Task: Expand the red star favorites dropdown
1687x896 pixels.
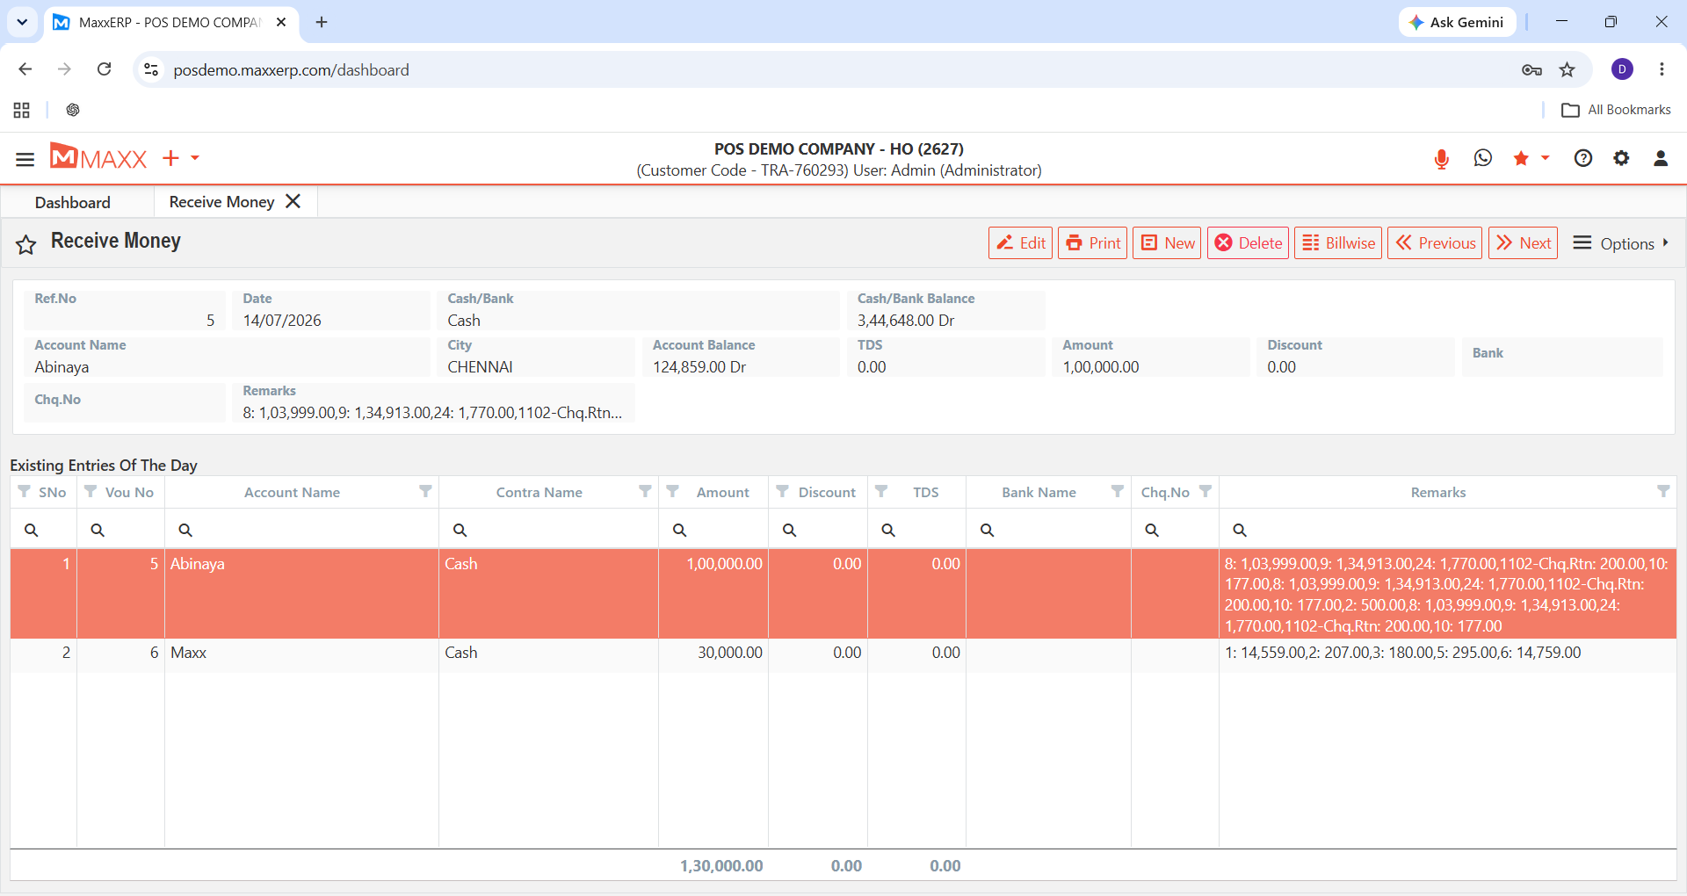Action: coord(1545,158)
